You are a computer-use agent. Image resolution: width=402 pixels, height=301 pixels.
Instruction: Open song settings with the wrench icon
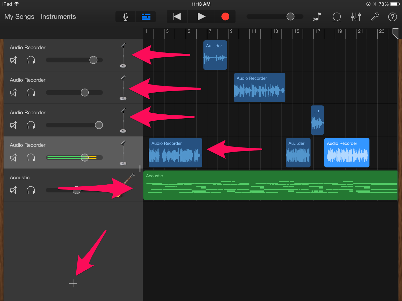[375, 17]
